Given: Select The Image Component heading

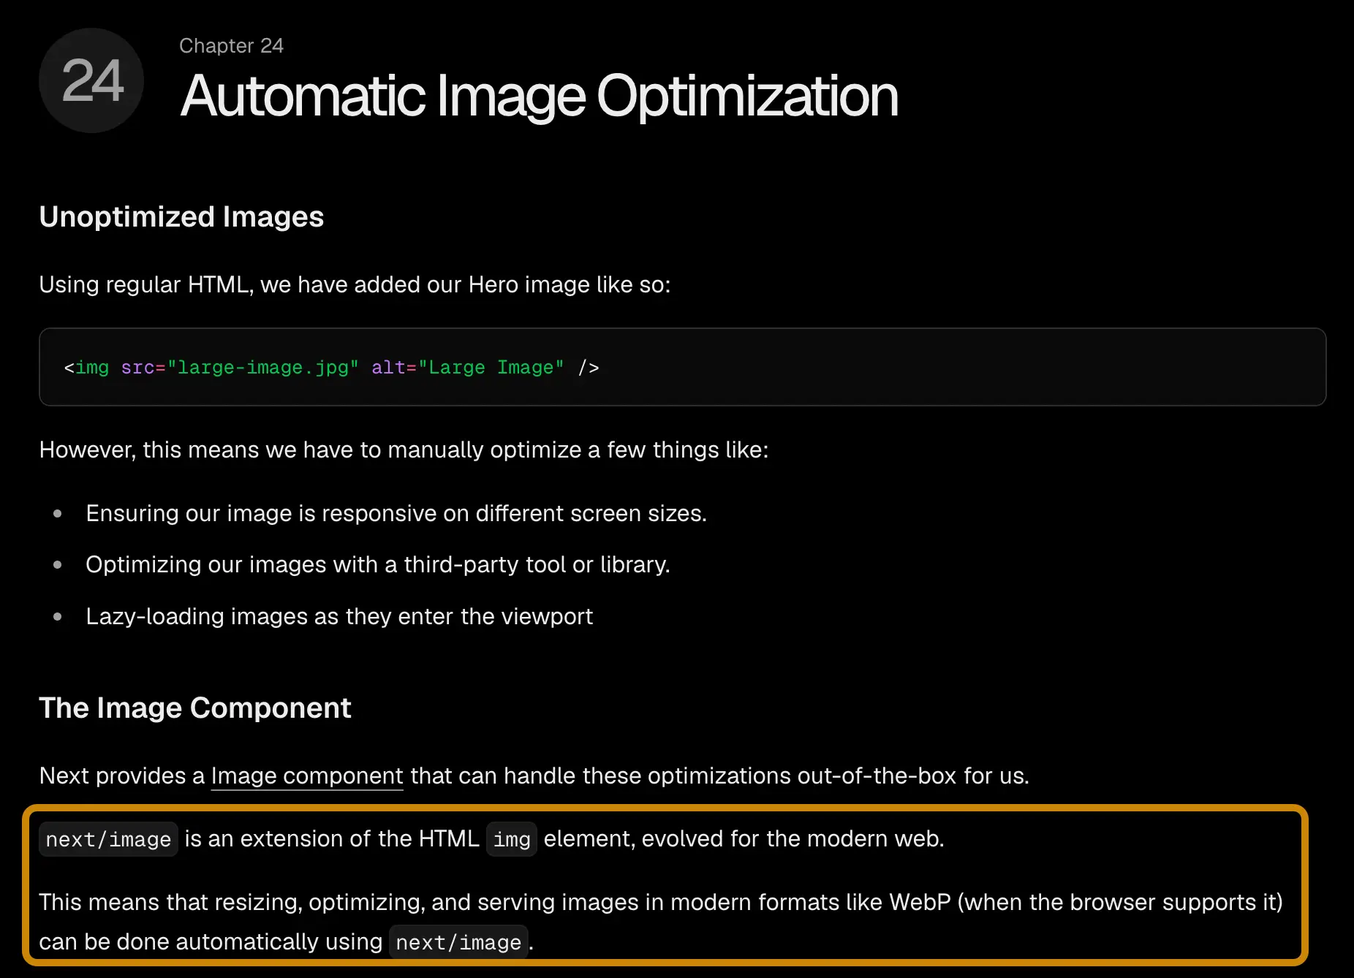Looking at the screenshot, I should click(x=195, y=708).
